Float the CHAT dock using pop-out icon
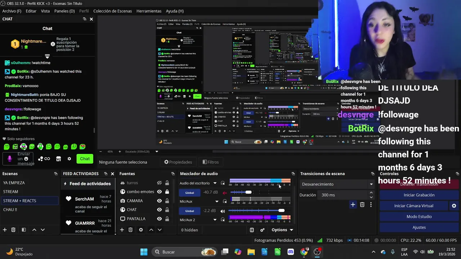Screen dimensions: 461x259 84,19
